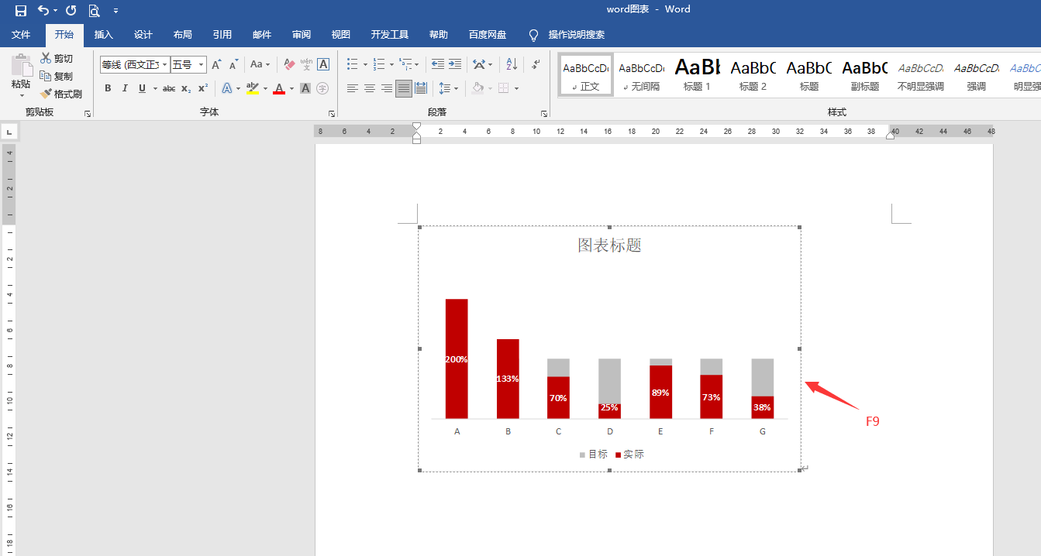
Task: Click the 图表标题 chart title text
Action: pyautogui.click(x=609, y=245)
